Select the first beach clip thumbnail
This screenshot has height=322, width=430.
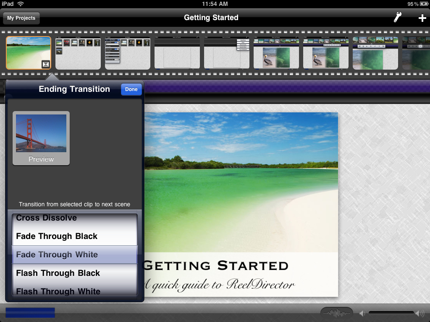[28, 52]
